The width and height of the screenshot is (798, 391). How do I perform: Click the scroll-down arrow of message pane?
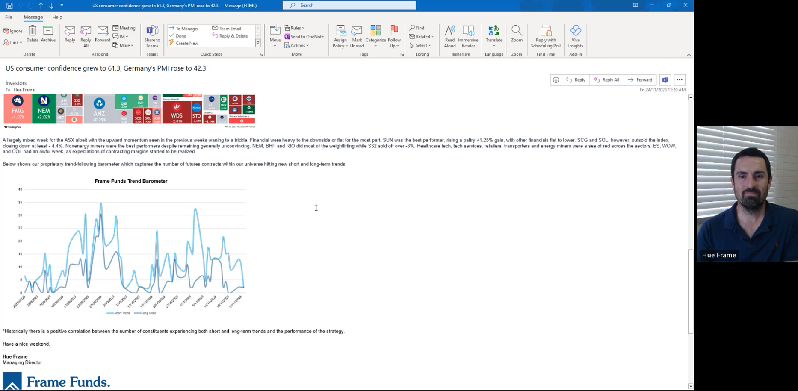click(690, 386)
